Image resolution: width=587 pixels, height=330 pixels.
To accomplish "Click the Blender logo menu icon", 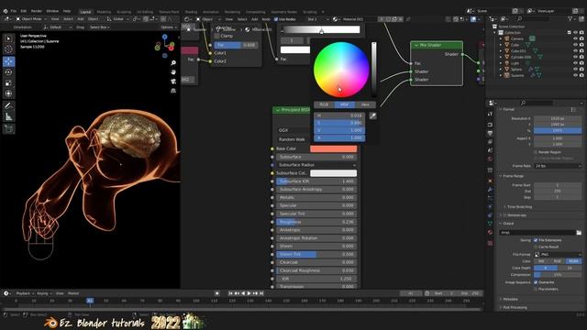I will [x=6, y=11].
